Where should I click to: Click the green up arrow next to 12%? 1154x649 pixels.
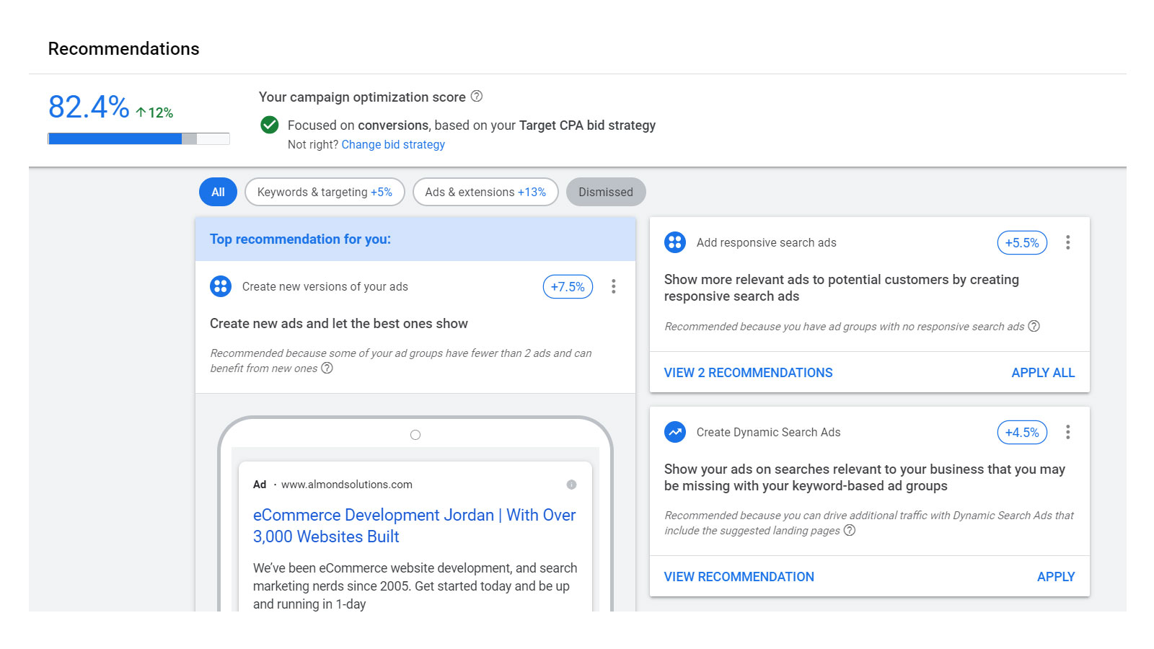coord(141,112)
